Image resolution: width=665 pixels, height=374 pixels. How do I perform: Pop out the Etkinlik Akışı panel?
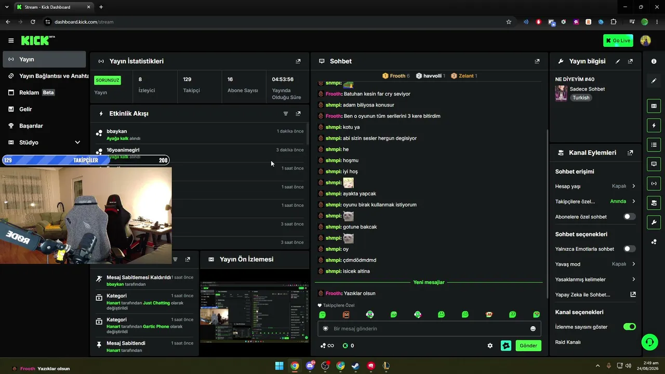298,113
